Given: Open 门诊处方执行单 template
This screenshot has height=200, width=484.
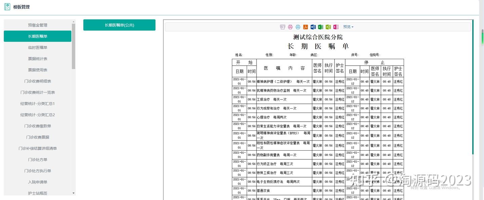Looking at the screenshot, I should [x=38, y=171].
